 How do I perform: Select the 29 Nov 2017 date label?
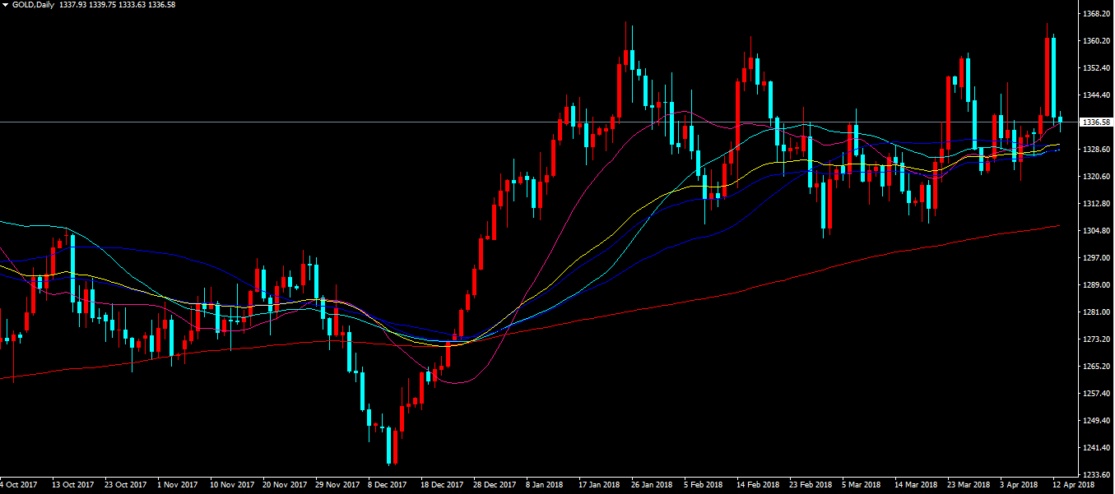(337, 485)
